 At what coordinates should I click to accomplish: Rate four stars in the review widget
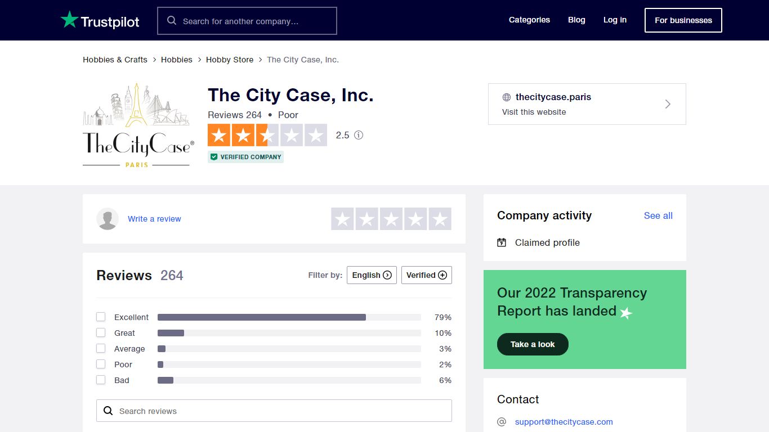[x=415, y=219]
